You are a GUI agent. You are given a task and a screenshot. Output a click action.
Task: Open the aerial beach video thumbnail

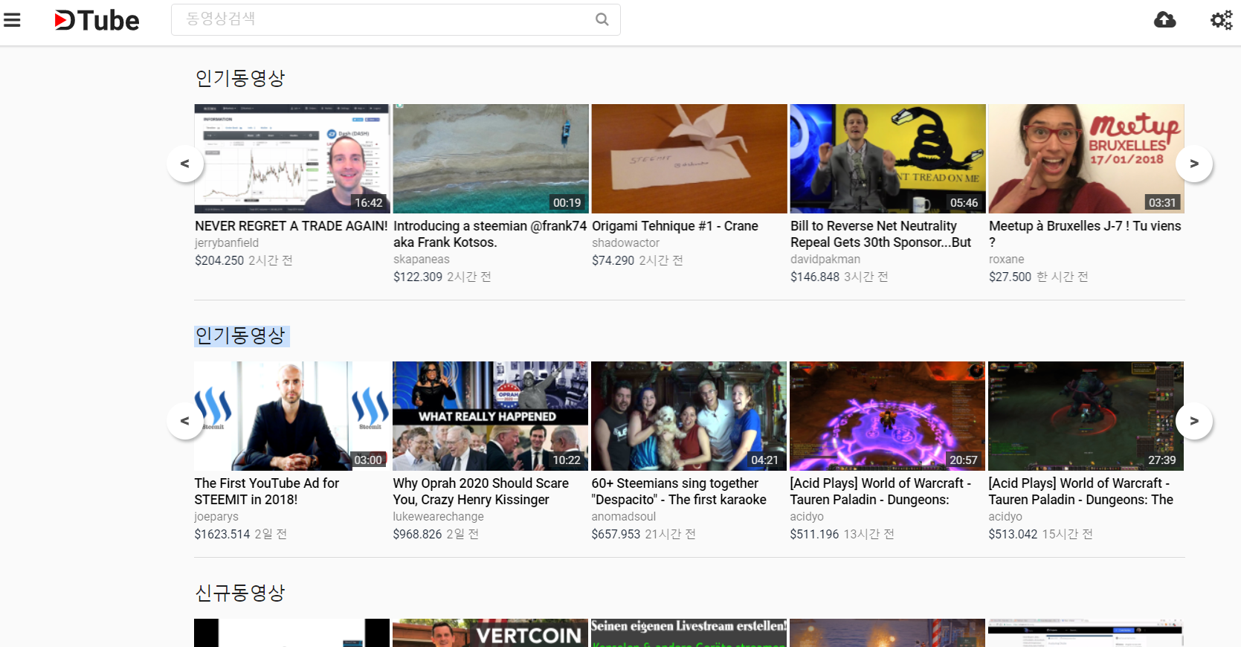pos(491,159)
